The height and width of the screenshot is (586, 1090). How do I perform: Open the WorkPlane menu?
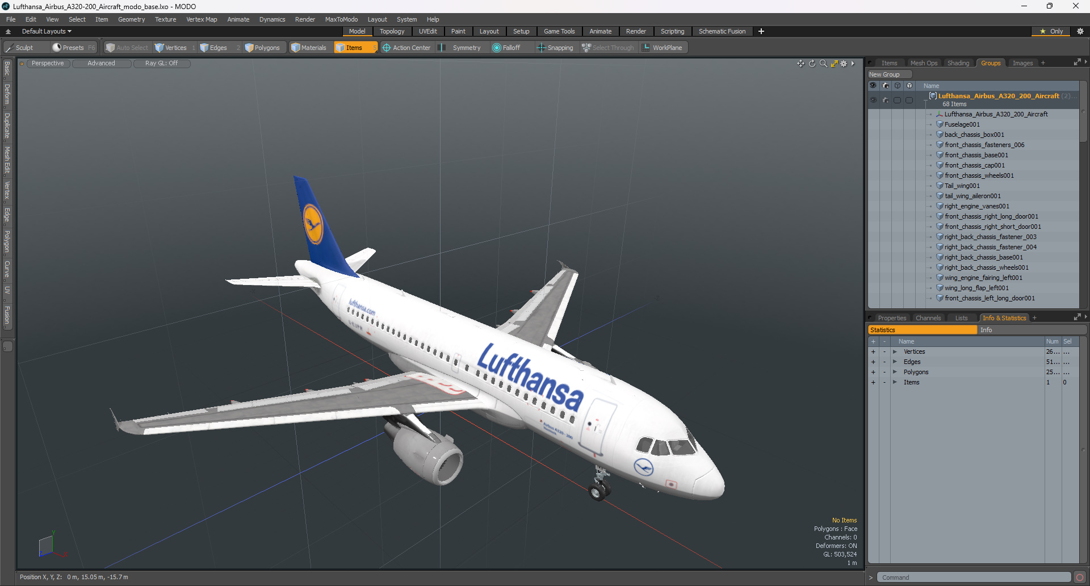click(x=663, y=48)
